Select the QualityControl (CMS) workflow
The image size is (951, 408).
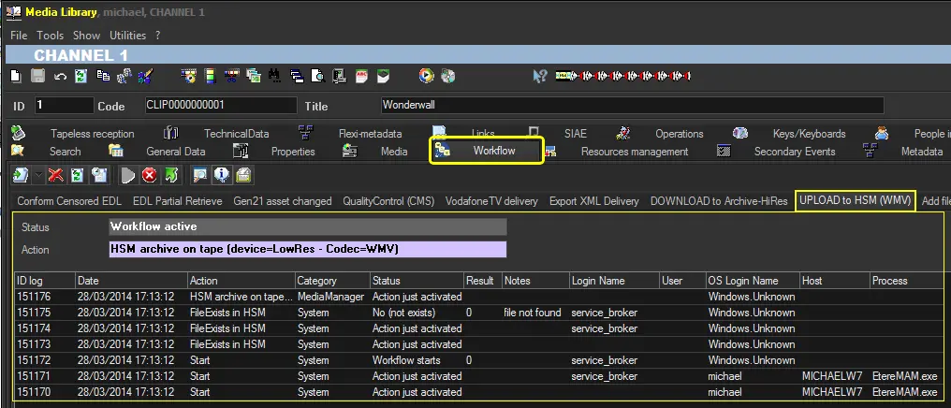[388, 201]
